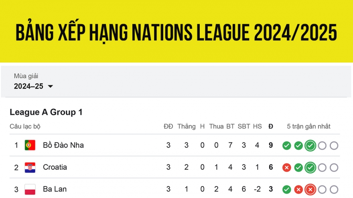Click Poland's first green win icon
353x198 pixels.
286,190
